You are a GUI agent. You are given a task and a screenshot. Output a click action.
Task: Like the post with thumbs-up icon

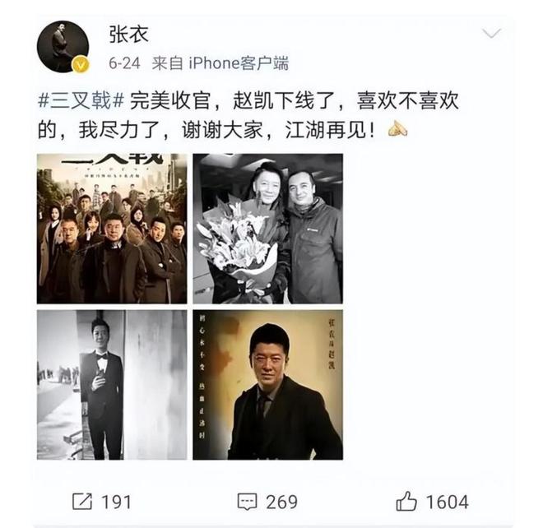[x=406, y=501]
